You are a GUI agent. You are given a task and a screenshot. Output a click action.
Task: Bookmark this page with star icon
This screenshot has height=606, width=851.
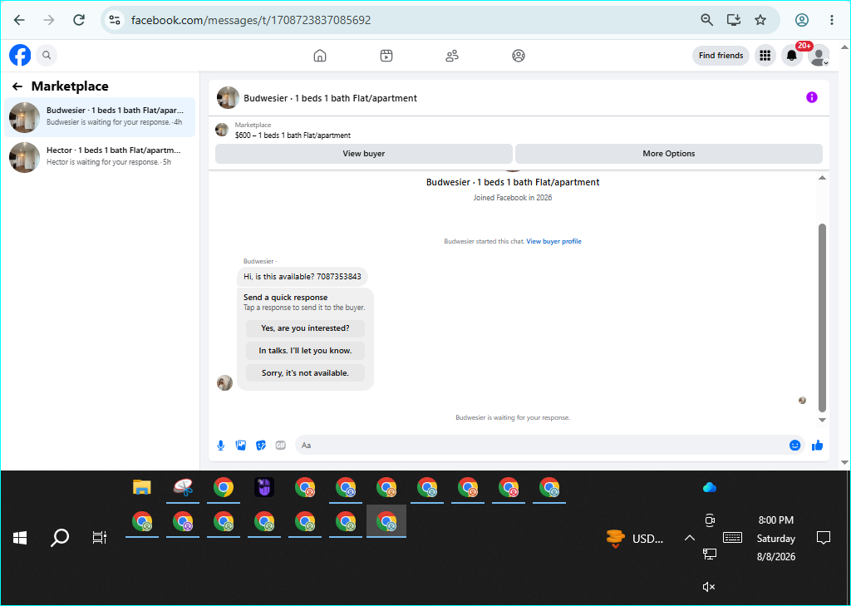click(760, 20)
